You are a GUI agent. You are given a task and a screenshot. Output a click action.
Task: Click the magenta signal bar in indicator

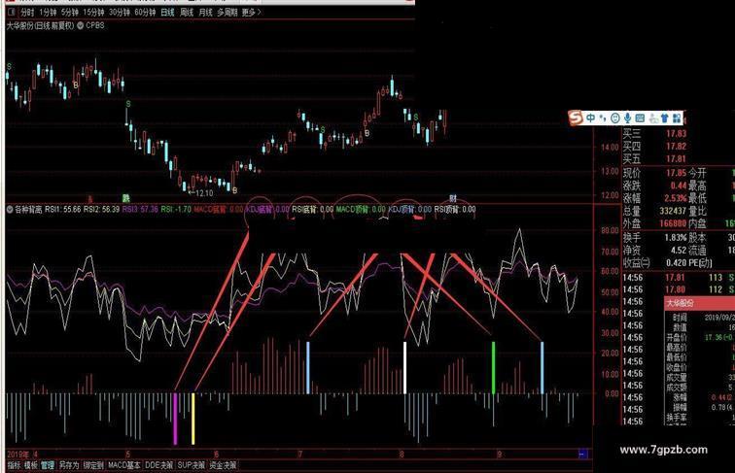[x=175, y=419]
